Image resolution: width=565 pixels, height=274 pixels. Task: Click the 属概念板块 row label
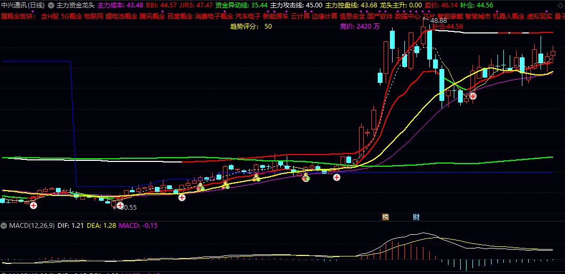click(x=19, y=16)
